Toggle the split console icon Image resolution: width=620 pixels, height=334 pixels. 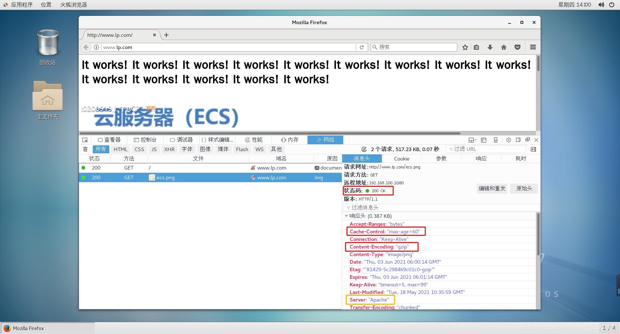click(484, 140)
